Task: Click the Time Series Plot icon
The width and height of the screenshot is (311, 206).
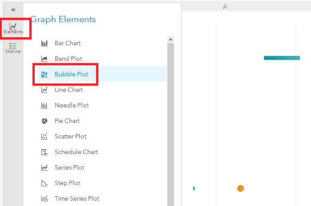Action: [44, 199]
